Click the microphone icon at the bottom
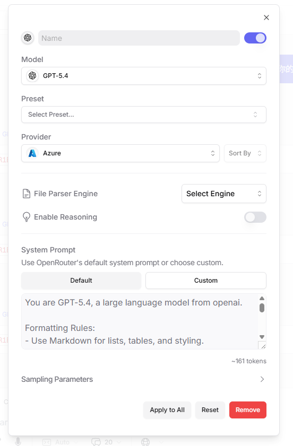Screen dimensions: 293x446 pos(18,442)
